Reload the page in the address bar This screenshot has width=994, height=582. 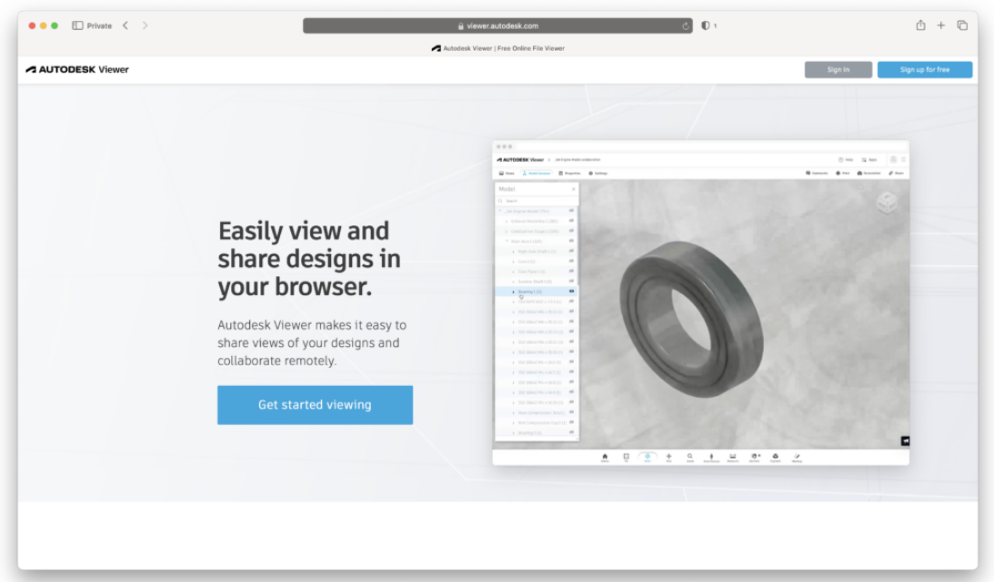coord(686,26)
